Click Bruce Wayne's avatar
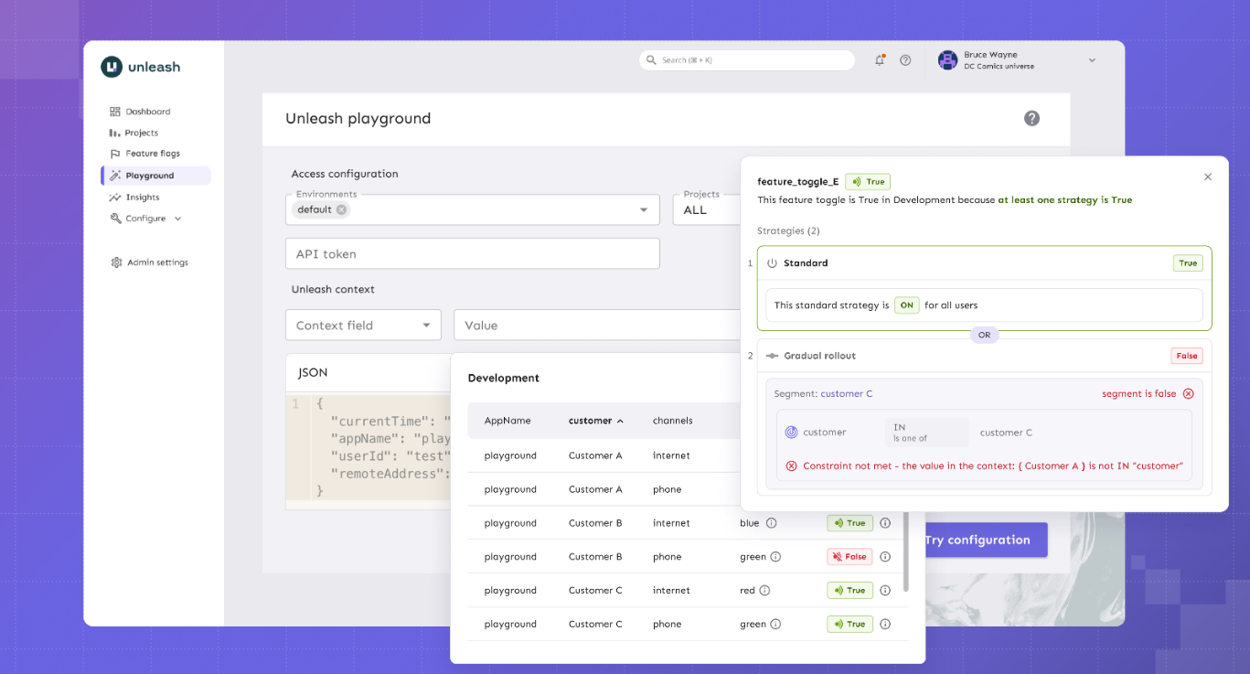 click(x=947, y=60)
